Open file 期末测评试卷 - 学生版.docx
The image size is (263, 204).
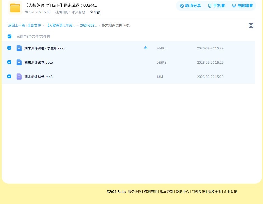click(45, 48)
